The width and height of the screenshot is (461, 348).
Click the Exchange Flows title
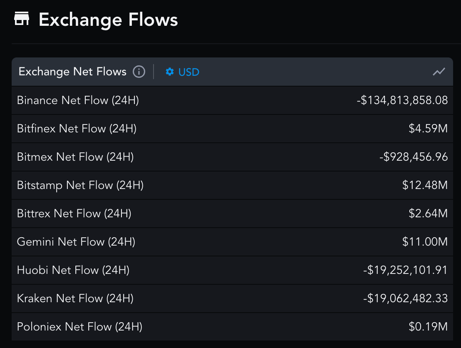[108, 20]
